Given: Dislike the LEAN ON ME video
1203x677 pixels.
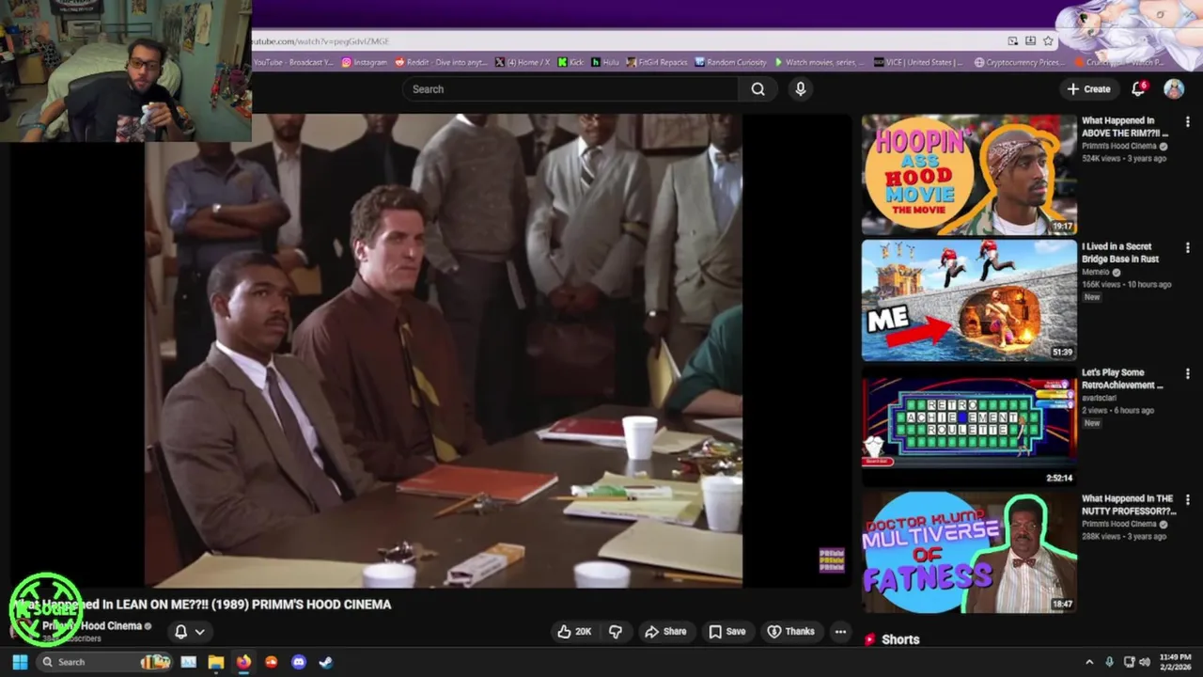Looking at the screenshot, I should [x=616, y=632].
